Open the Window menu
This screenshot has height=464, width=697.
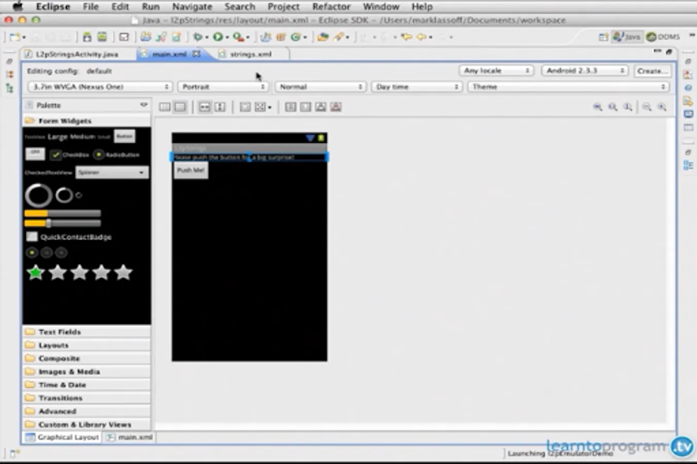pyautogui.click(x=381, y=7)
